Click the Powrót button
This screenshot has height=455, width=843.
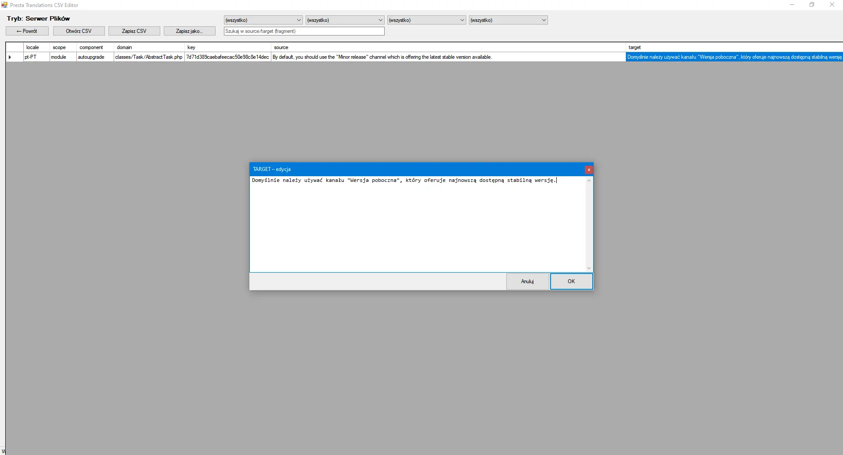tap(27, 31)
